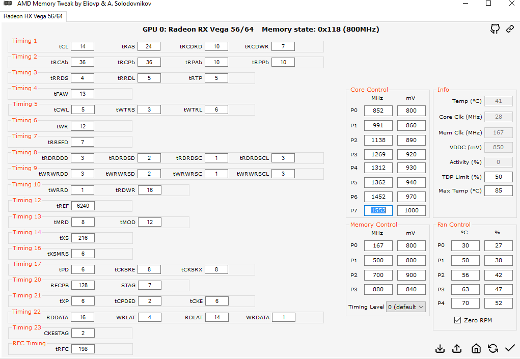Screen dimensions: 520x359
Task: Click the tMOD input field
Action: [x=150, y=222]
